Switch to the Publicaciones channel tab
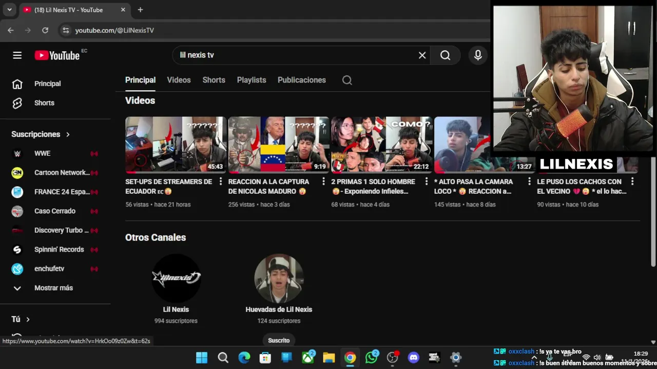This screenshot has width=657, height=369. click(302, 80)
